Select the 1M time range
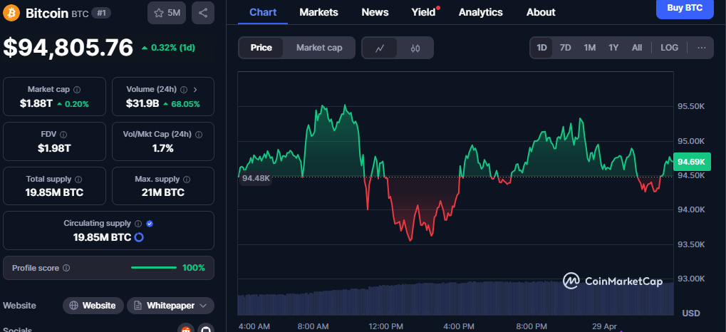Image resolution: width=726 pixels, height=332 pixels. 589,48
